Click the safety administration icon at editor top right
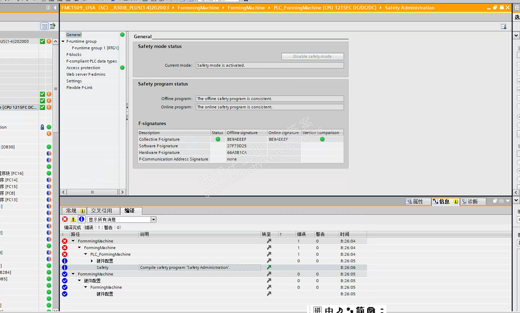The width and height of the screenshot is (520, 313). click(503, 26)
